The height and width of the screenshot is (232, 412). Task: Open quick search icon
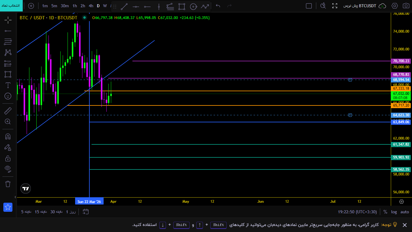click(323, 6)
